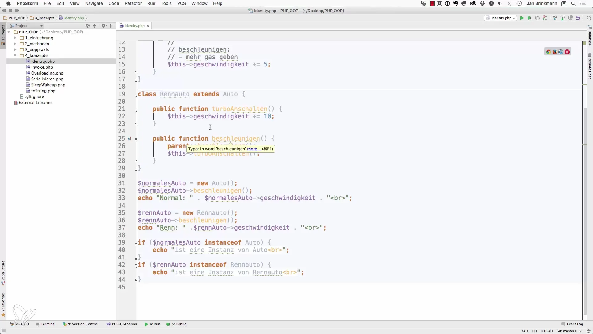This screenshot has width=593, height=334.
Task: Hide the Project tool window
Action: (x=112, y=26)
